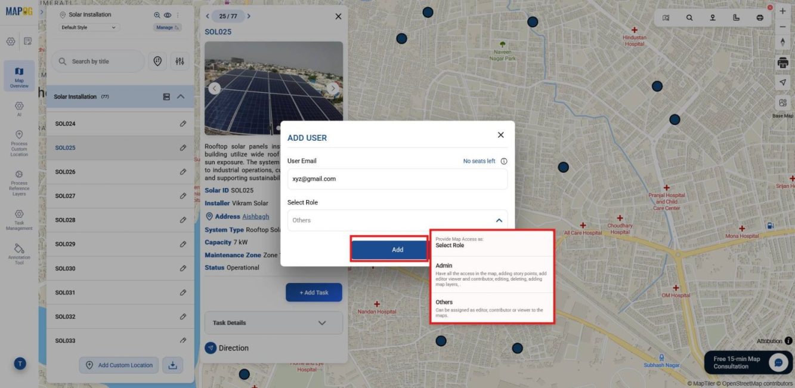The height and width of the screenshot is (388, 795).
Task: Open the three-dot menu near Solar Installation header
Action: tap(179, 14)
